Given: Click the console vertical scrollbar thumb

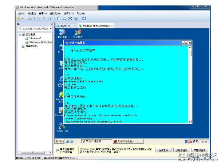Looking at the screenshot, I should point(190,53).
